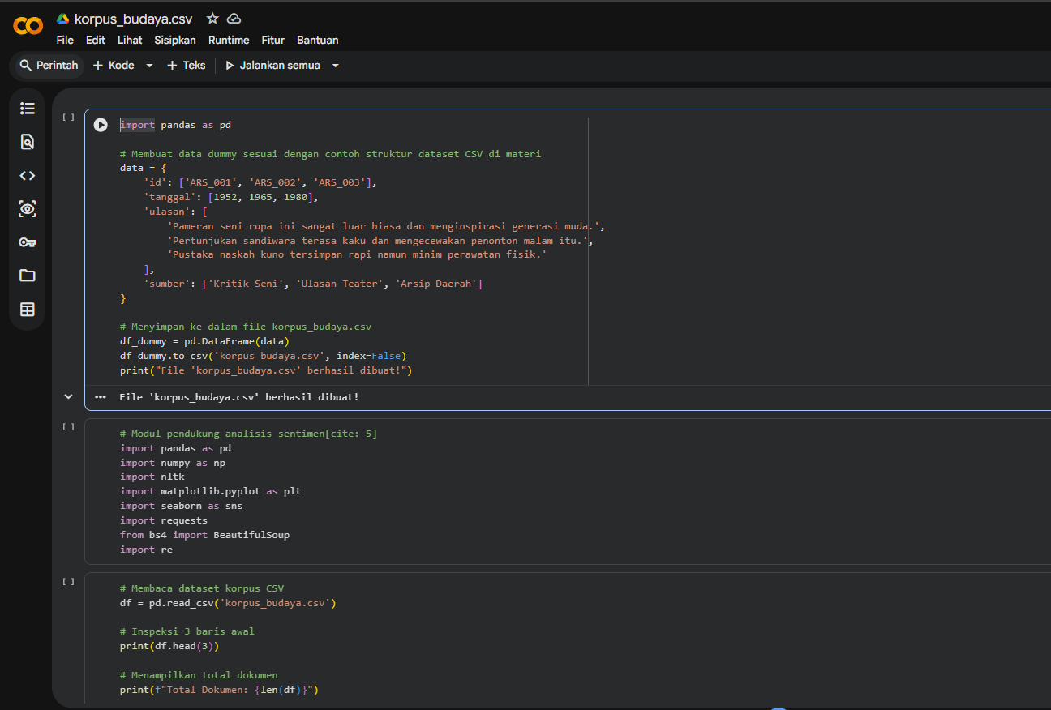Open the files folder sidebar panel
Image resolution: width=1051 pixels, height=710 pixels.
pos(28,276)
